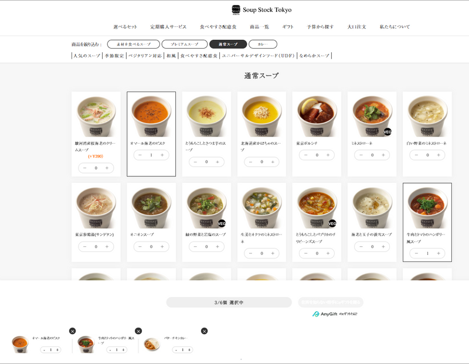Increase quantity of オニオンスープ

(162, 247)
